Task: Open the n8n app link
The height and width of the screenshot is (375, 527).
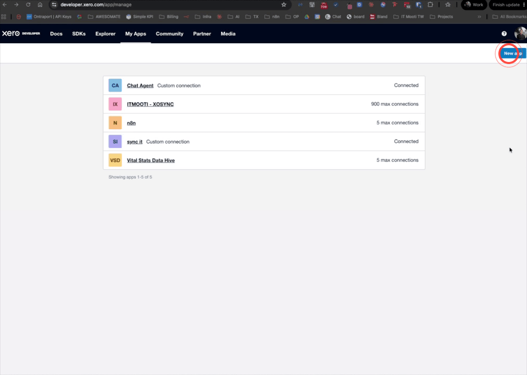Action: click(131, 123)
